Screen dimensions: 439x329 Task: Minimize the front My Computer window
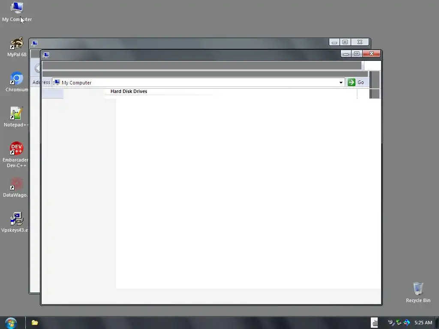click(346, 54)
